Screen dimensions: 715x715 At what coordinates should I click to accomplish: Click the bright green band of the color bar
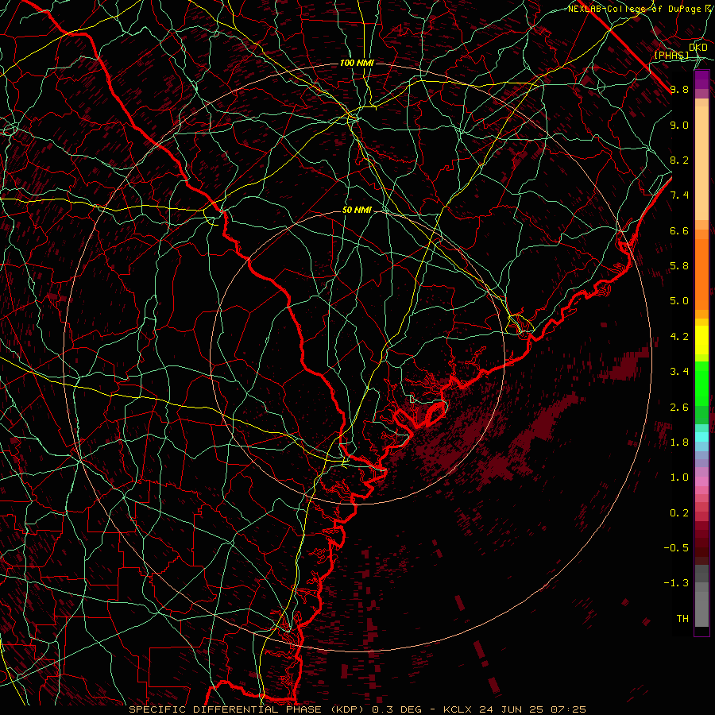(701, 383)
